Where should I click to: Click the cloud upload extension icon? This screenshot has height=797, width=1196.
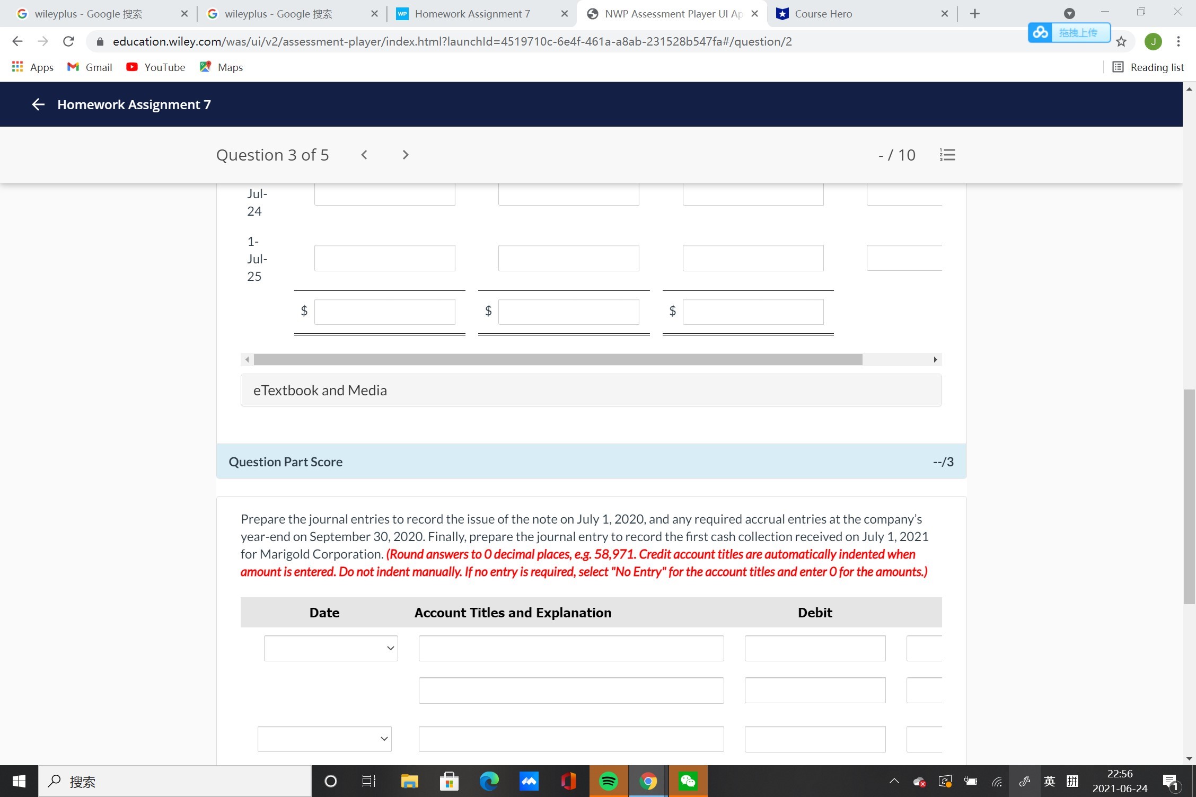[1040, 32]
